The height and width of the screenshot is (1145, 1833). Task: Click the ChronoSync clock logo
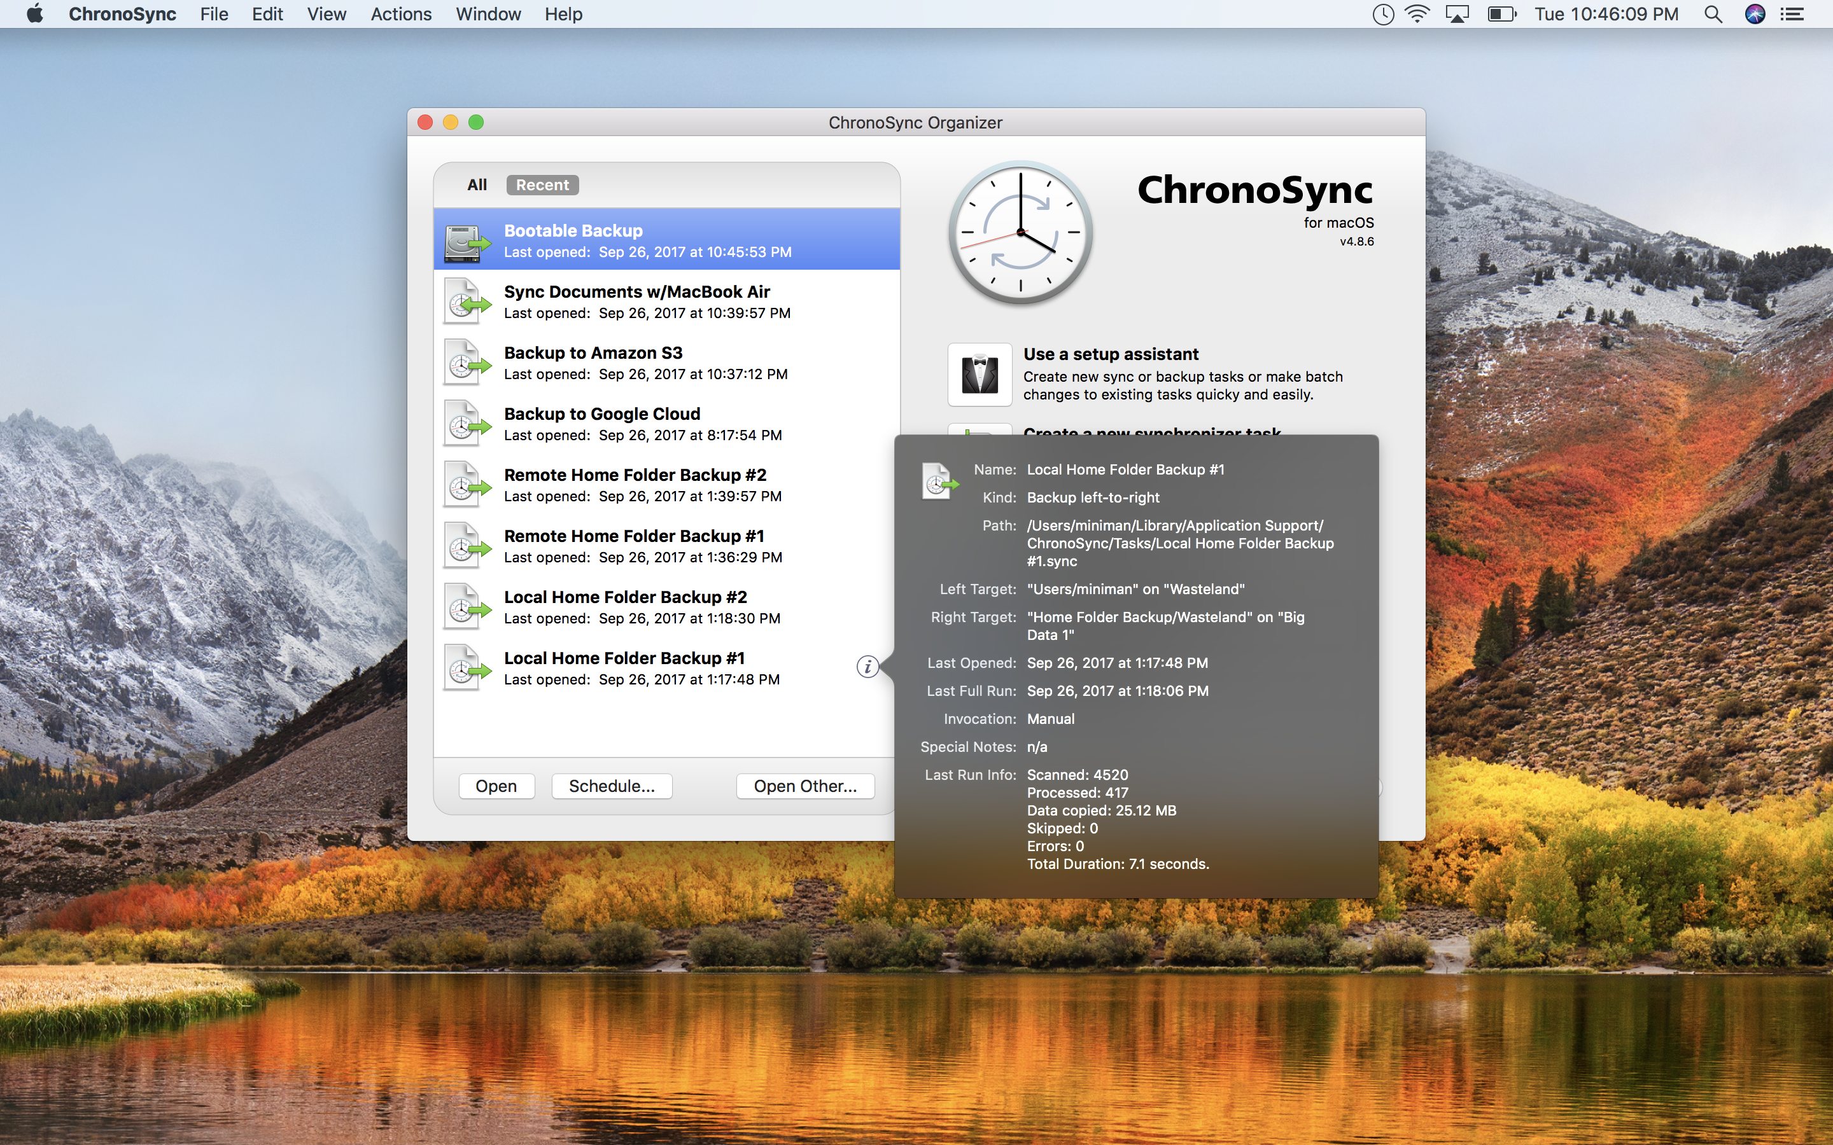click(x=1020, y=232)
